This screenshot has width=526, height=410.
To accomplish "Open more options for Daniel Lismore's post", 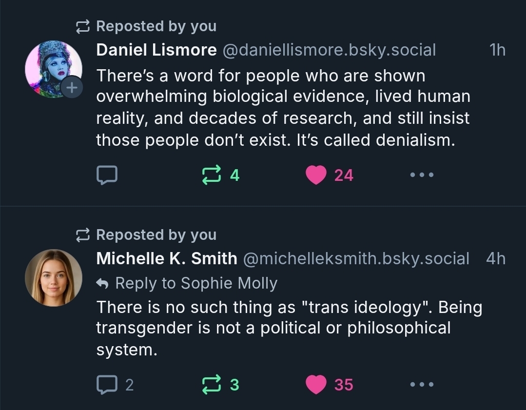I will (421, 175).
